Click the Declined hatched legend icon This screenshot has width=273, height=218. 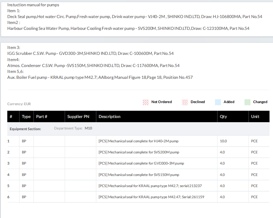click(185, 102)
